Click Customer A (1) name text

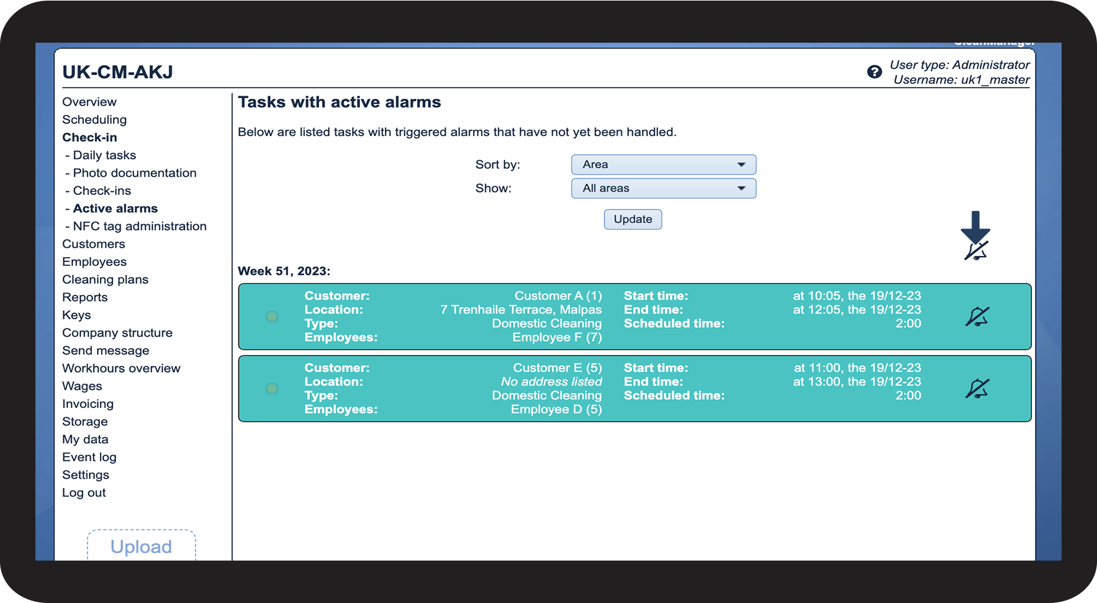558,296
